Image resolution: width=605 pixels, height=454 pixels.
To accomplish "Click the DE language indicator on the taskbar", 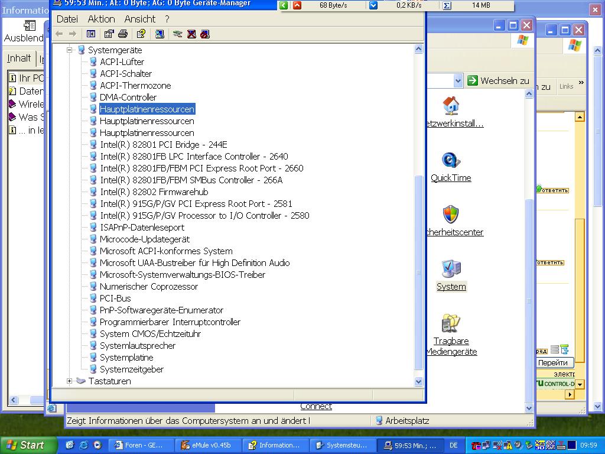I will [x=454, y=445].
